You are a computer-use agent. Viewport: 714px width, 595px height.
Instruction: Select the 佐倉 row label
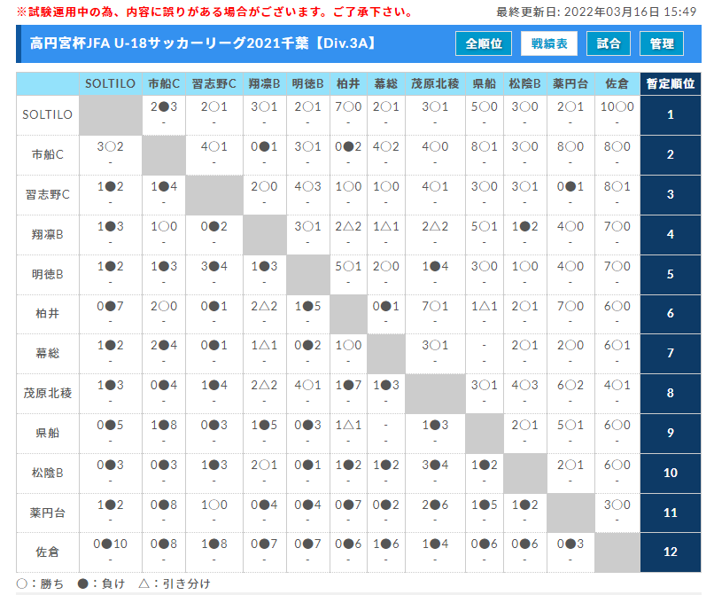[48, 552]
